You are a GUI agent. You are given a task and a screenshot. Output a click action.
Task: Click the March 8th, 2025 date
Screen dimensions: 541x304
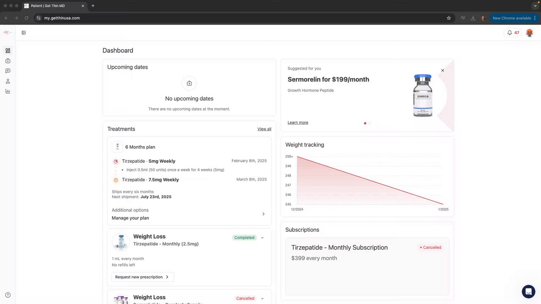tap(251, 179)
